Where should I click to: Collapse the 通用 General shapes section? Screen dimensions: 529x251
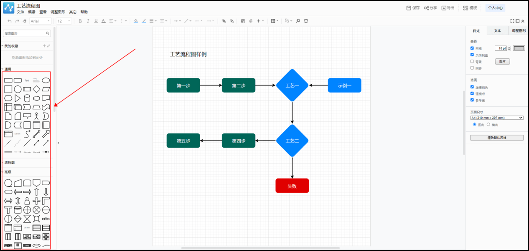pos(8,69)
